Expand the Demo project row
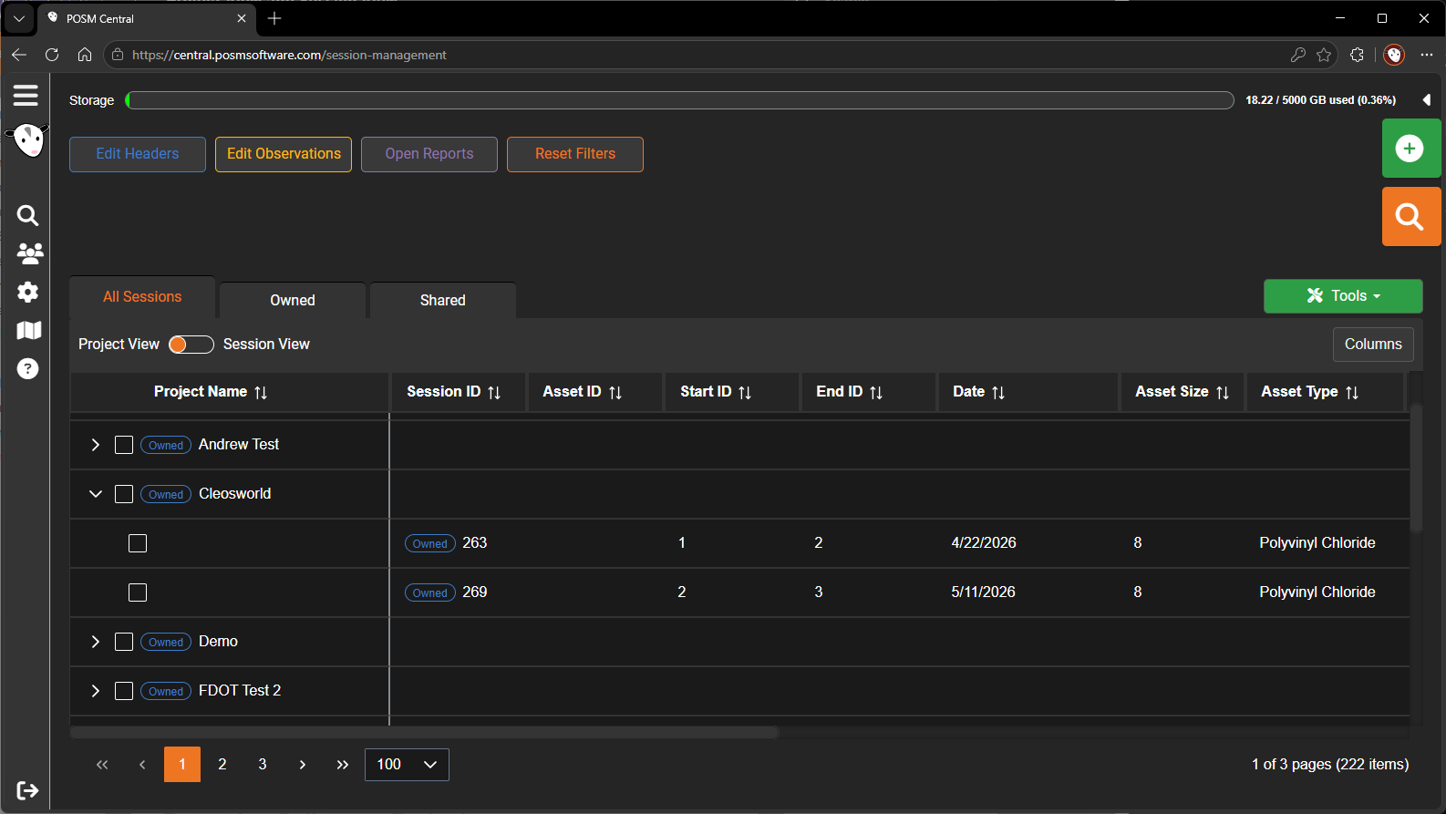This screenshot has width=1446, height=814. [95, 642]
